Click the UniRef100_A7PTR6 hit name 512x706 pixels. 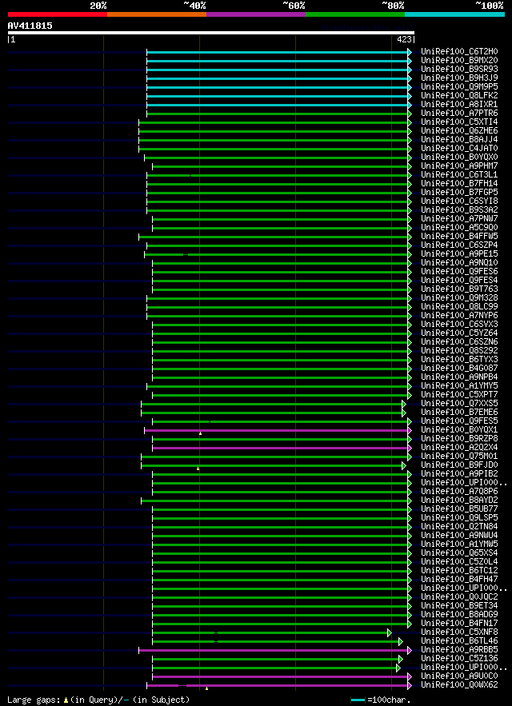[x=459, y=113]
